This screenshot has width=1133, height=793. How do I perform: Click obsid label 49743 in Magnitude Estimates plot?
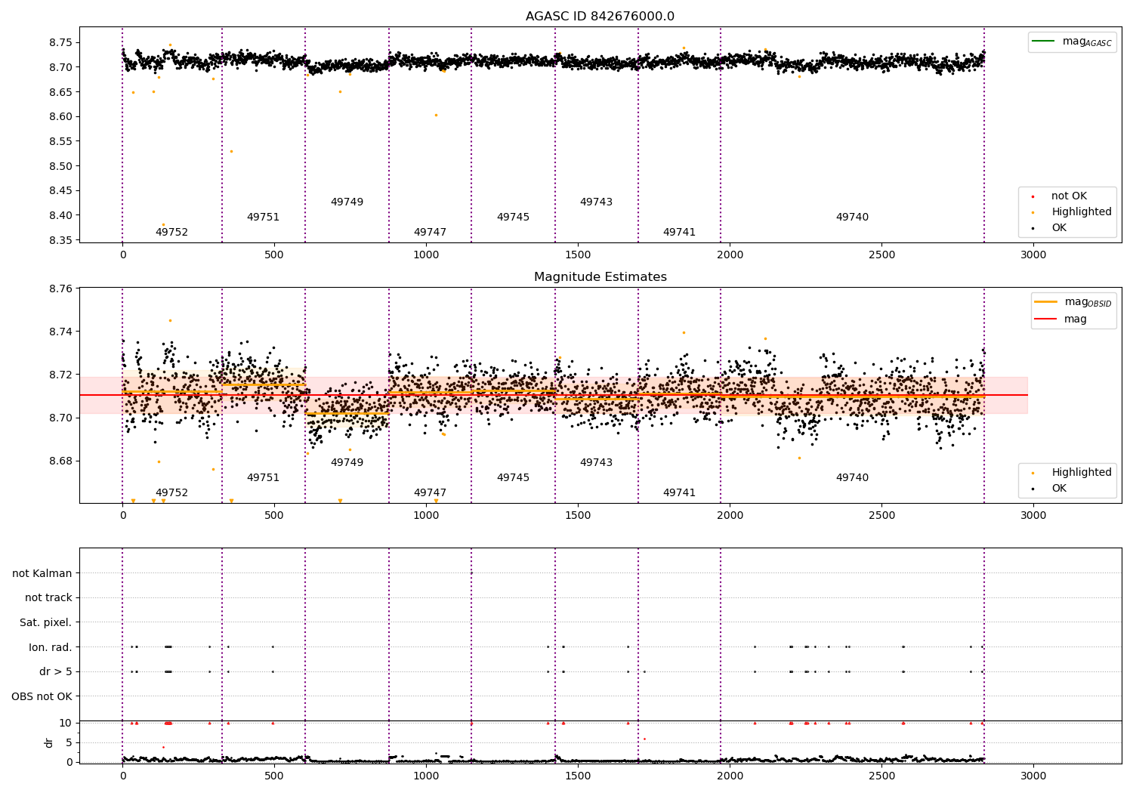(596, 463)
